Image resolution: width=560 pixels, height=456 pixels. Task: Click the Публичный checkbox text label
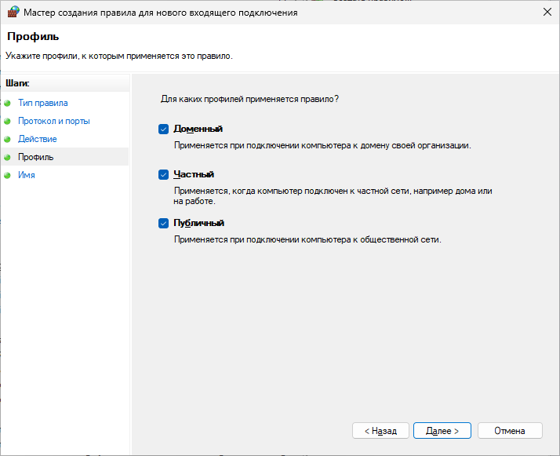tap(199, 223)
